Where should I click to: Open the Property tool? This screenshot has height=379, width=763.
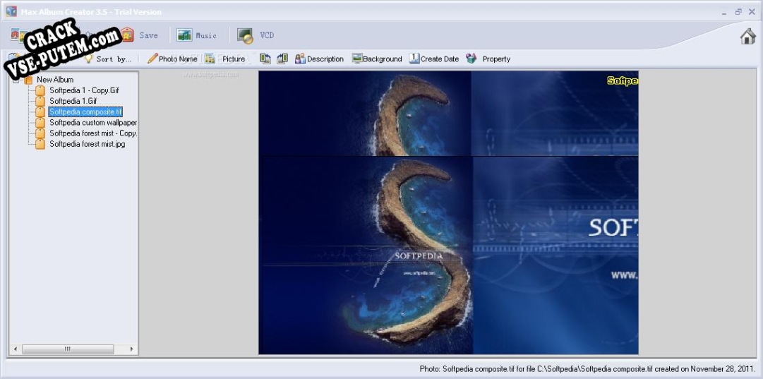coord(488,59)
